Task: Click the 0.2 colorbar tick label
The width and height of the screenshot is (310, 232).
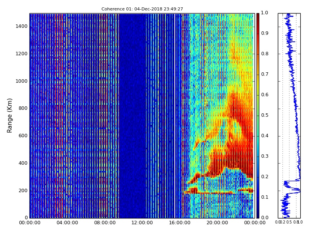Action: point(265,177)
